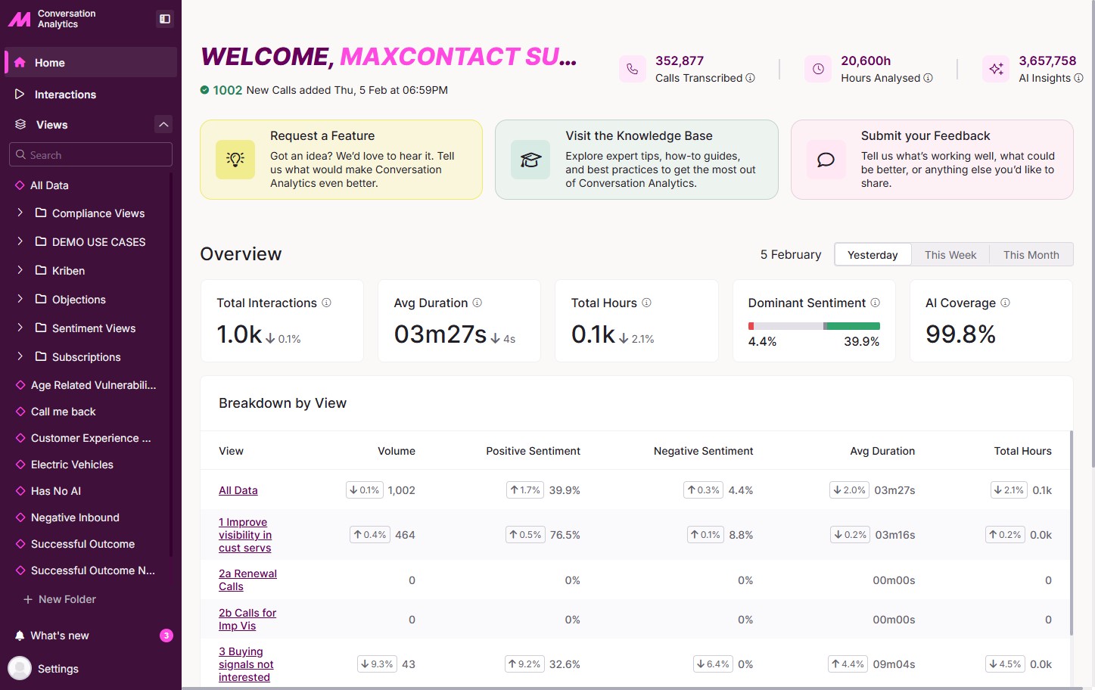
Task: Open '1 Improve visibility in cust servs' link
Action: pos(245,535)
